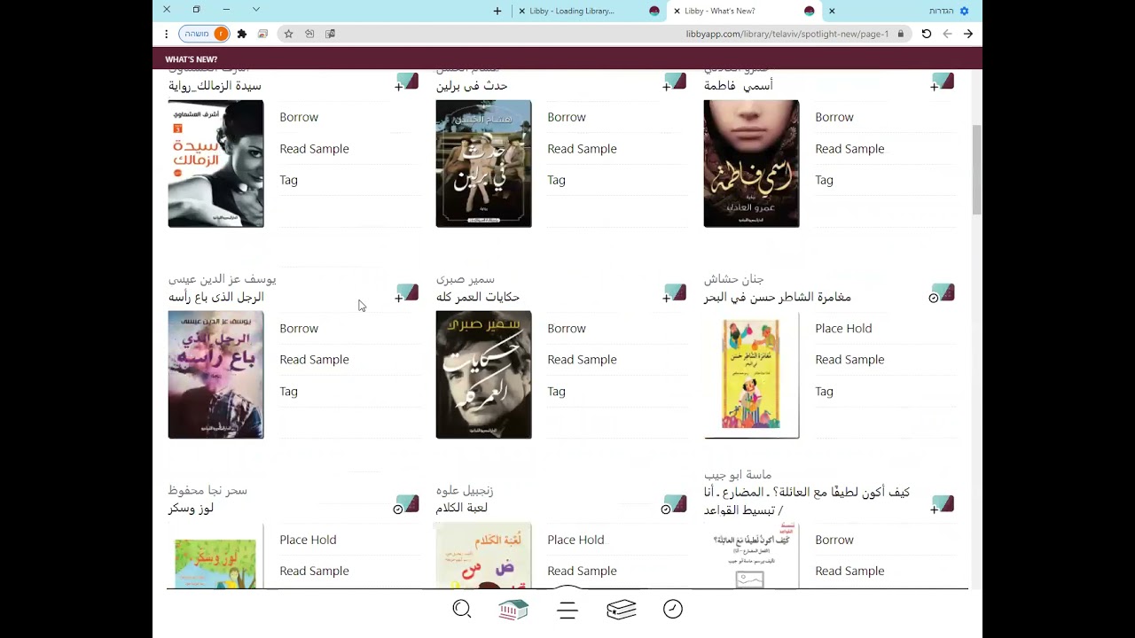Viewport: 1135px width, 638px height.
Task: Tag the book سيدة الزمالك_رواية
Action: coord(288,180)
